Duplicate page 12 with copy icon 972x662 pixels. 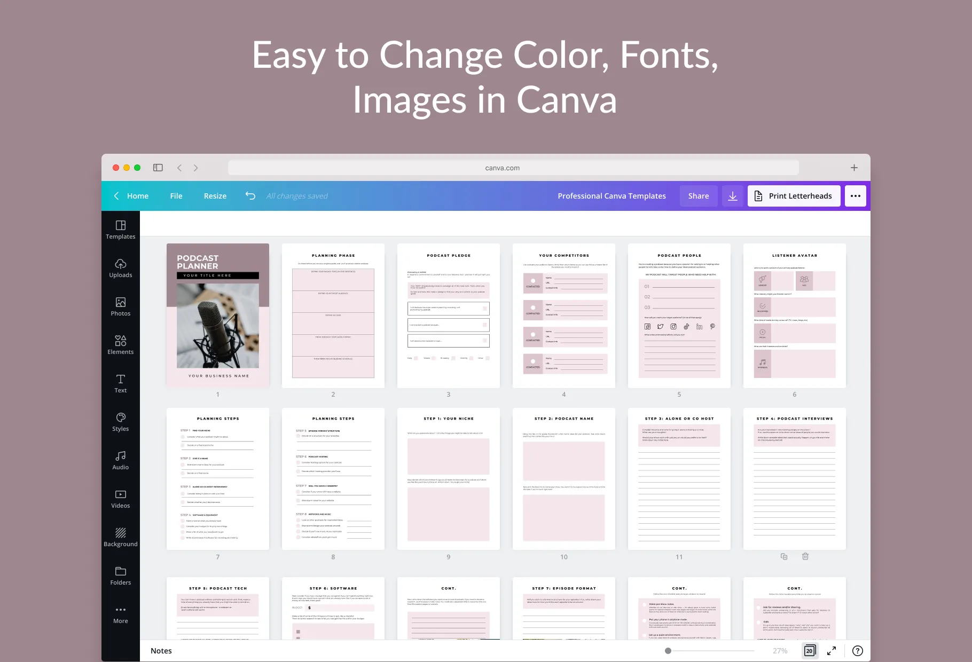click(x=784, y=556)
